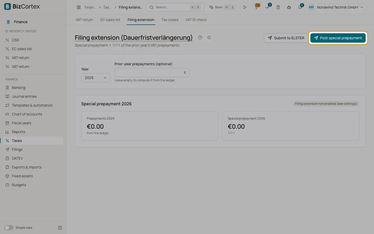Collapse the sidebar panel icon
Screen dimensions: 374x234
click(x=60, y=228)
